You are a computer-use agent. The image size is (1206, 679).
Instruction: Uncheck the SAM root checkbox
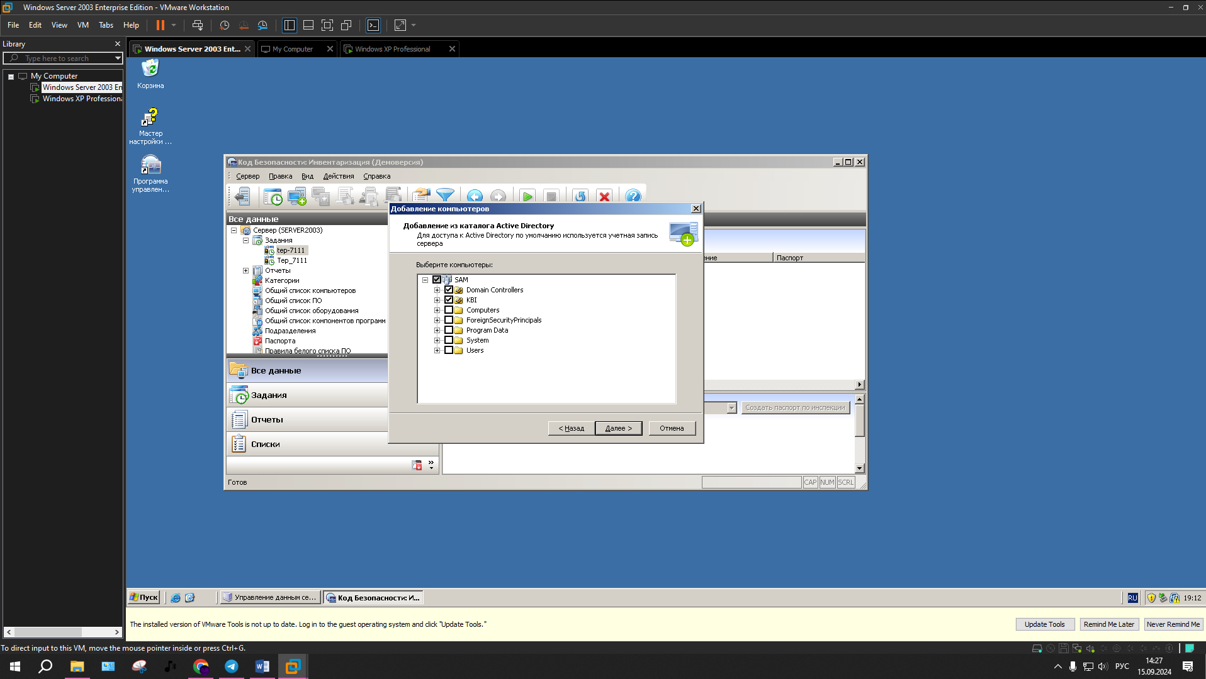pyautogui.click(x=437, y=280)
